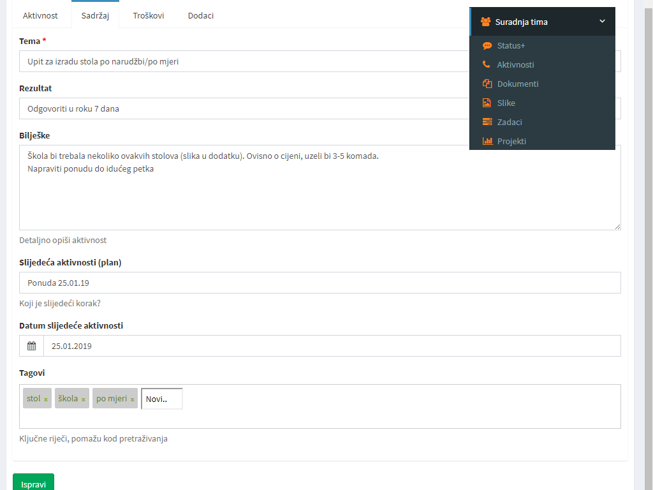Remove the 'stol' tag
653x490 pixels.
pyautogui.click(x=46, y=399)
